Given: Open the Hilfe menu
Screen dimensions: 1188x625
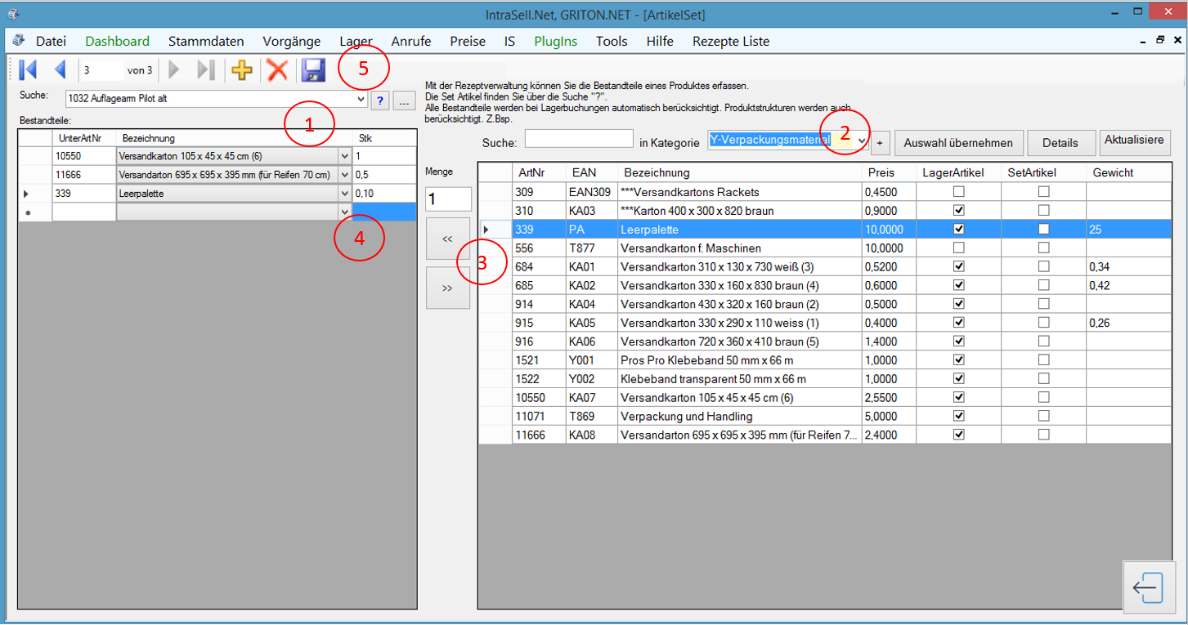Looking at the screenshot, I should [660, 41].
